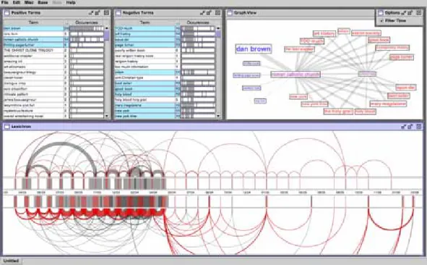Click the Negative Terms scrollbar thumb
The height and width of the screenshot is (265, 427).
(x=218, y=33)
